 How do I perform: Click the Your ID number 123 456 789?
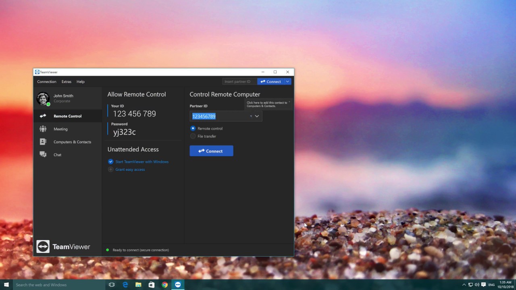(134, 114)
